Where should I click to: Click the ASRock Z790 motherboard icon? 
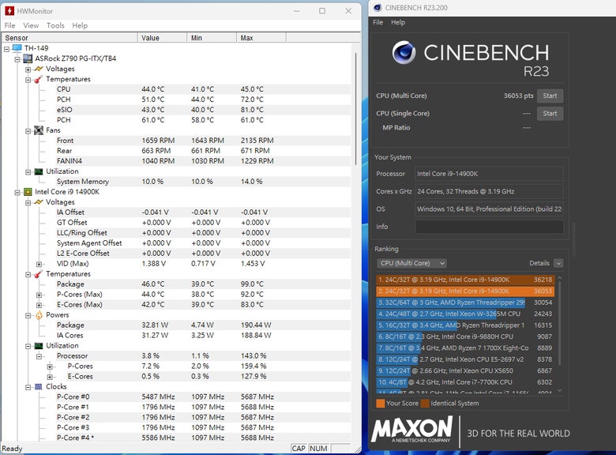(28, 58)
